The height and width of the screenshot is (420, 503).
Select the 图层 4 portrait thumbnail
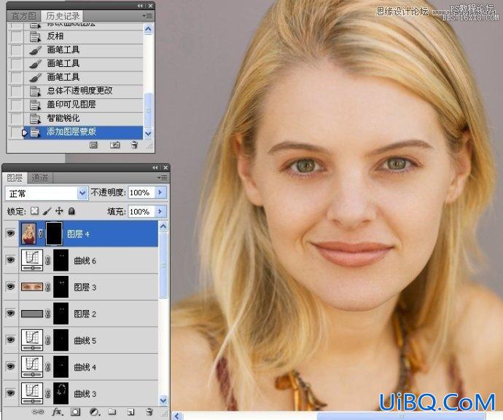click(29, 234)
